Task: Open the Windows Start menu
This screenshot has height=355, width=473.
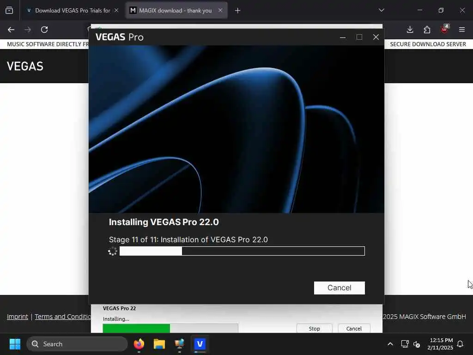Action: pyautogui.click(x=15, y=344)
